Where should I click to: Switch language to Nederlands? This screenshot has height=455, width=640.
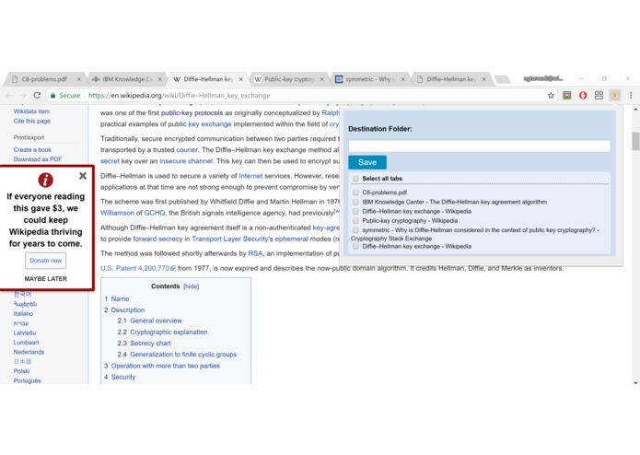tap(29, 352)
